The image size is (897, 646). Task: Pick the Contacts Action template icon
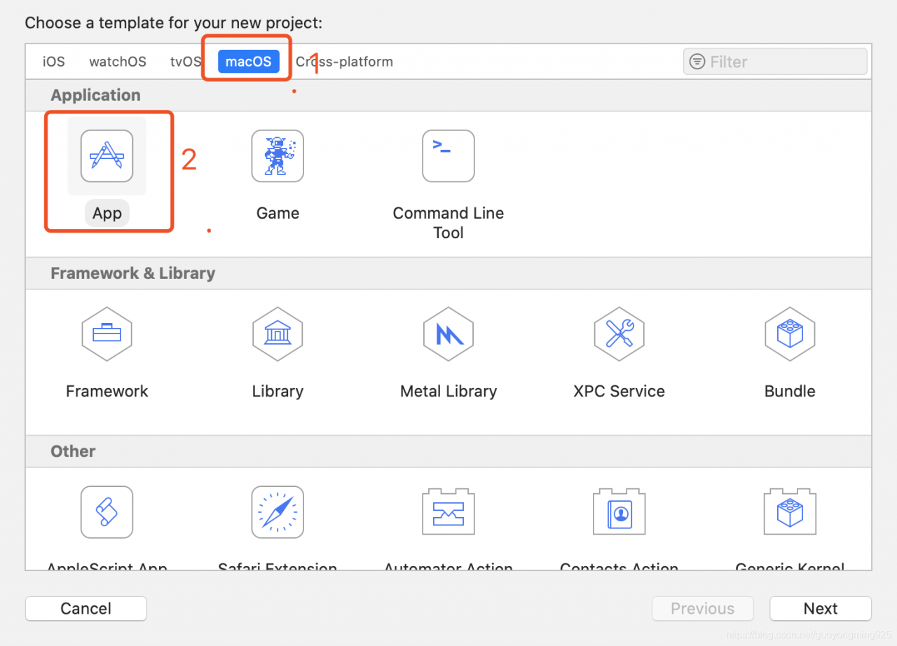(x=619, y=512)
